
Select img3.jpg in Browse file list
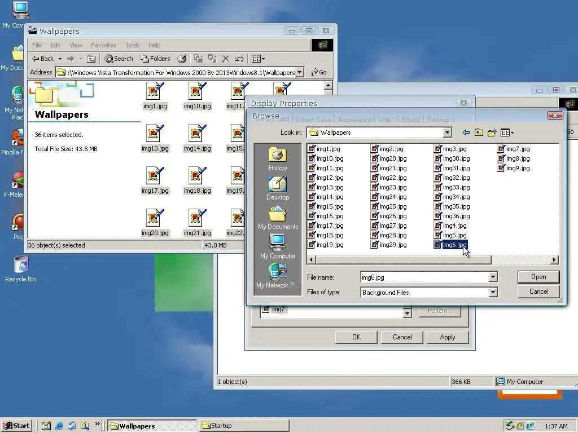pos(450,149)
